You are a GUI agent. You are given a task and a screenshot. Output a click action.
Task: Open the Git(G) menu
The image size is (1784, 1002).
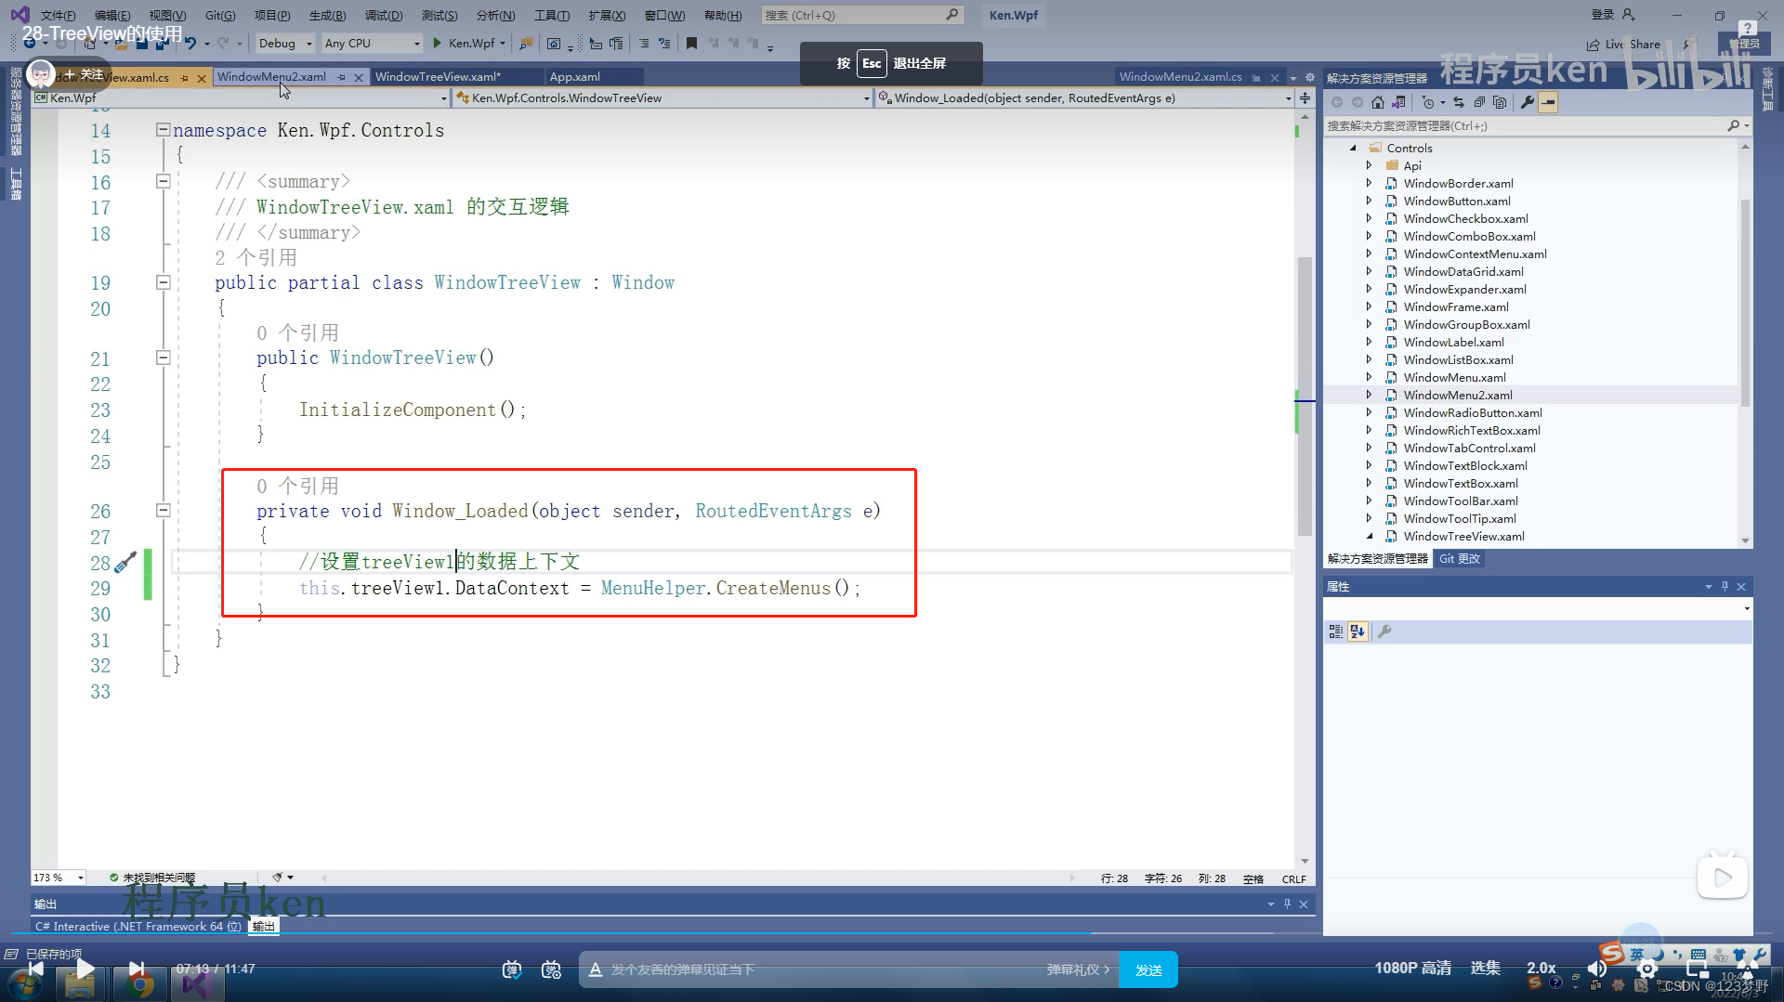point(220,15)
